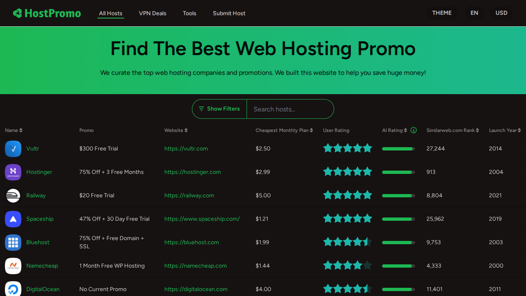Open the THEME switcher
This screenshot has width=526, height=296.
coord(442,13)
